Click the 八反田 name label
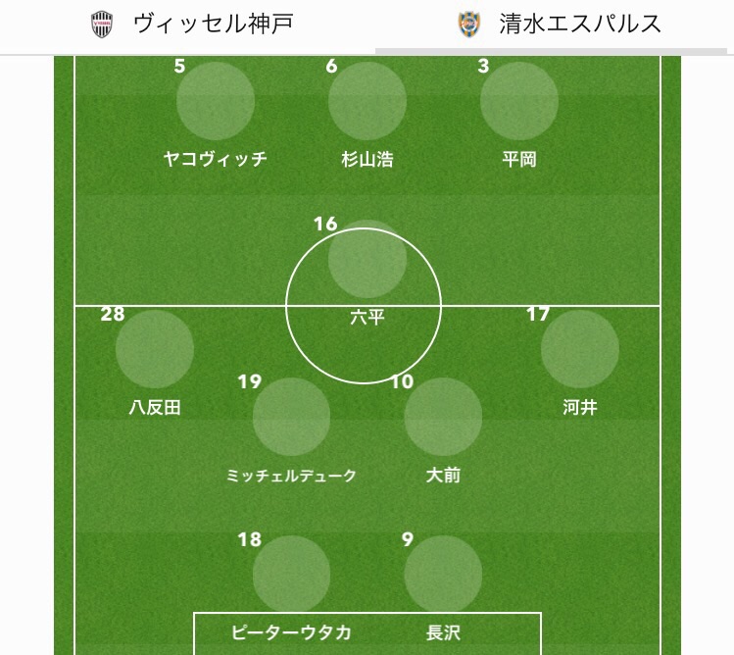The image size is (734, 655). click(155, 408)
